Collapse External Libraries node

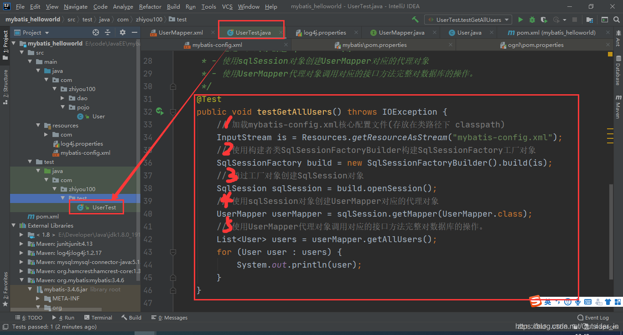pos(14,226)
